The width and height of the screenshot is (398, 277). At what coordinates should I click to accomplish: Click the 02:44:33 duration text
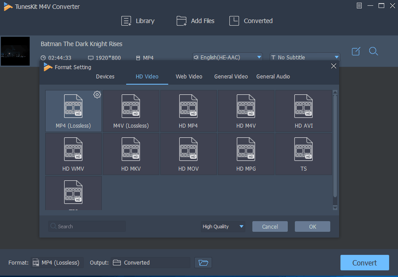[x=60, y=58]
